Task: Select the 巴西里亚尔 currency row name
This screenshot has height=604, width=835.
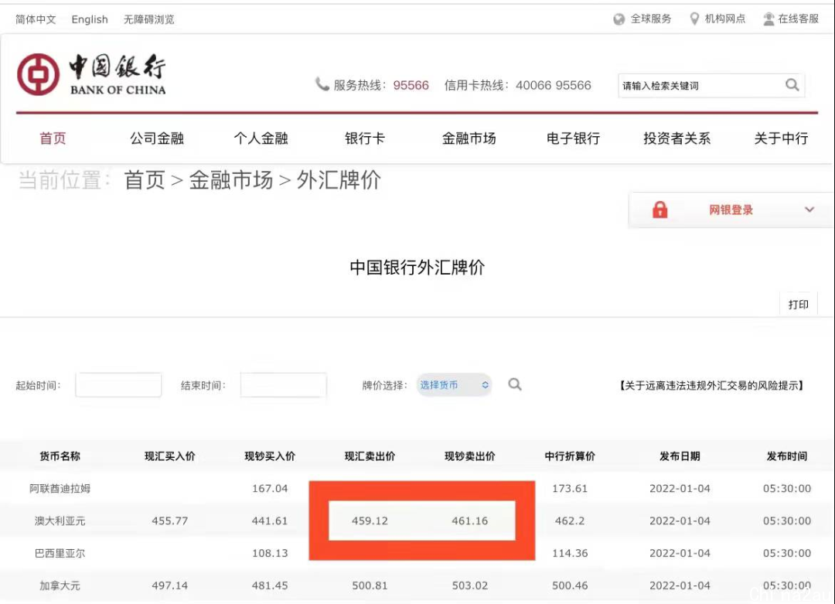Action: pyautogui.click(x=60, y=554)
